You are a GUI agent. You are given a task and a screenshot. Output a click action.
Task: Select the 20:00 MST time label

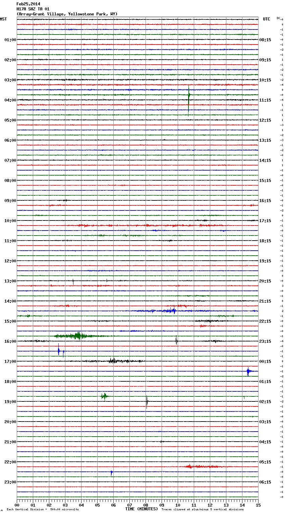click(10, 422)
